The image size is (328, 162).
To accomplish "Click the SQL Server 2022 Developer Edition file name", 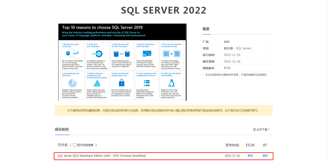I will [102, 156].
